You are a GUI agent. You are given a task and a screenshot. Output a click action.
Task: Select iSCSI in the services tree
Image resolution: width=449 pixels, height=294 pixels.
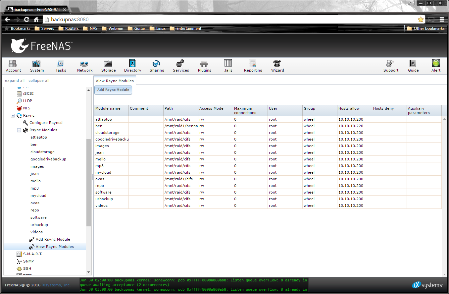(x=28, y=93)
